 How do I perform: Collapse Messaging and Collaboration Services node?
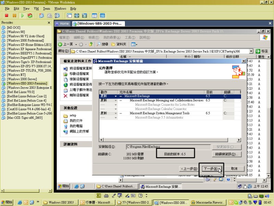pyautogui.click(x=121, y=100)
